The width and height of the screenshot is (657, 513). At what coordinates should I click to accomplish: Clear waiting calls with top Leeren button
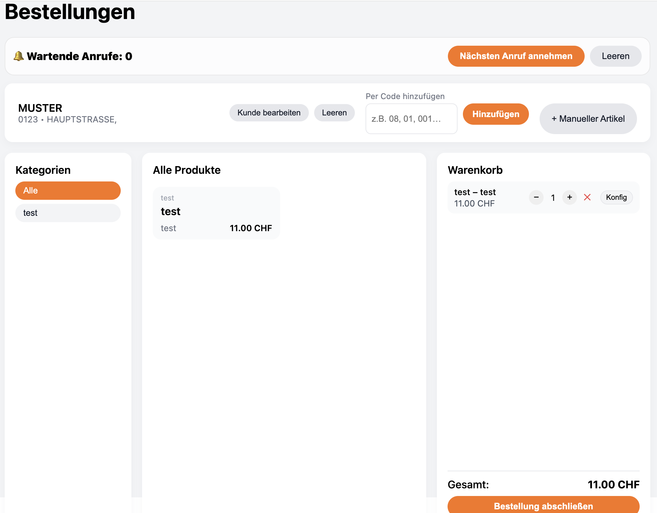pos(615,56)
